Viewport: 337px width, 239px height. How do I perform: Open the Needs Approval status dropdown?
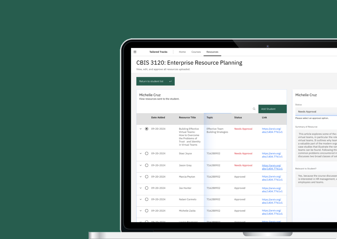point(316,111)
